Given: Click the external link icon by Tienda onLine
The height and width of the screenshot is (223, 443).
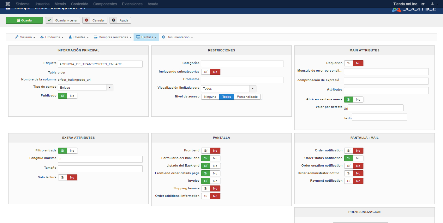Looking at the screenshot, I should pyautogui.click(x=423, y=4).
